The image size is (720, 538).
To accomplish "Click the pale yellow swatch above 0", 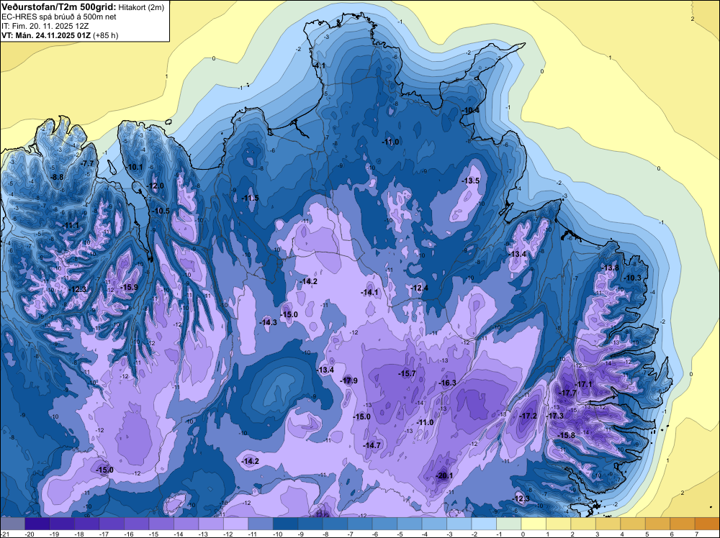I will coord(533,524).
